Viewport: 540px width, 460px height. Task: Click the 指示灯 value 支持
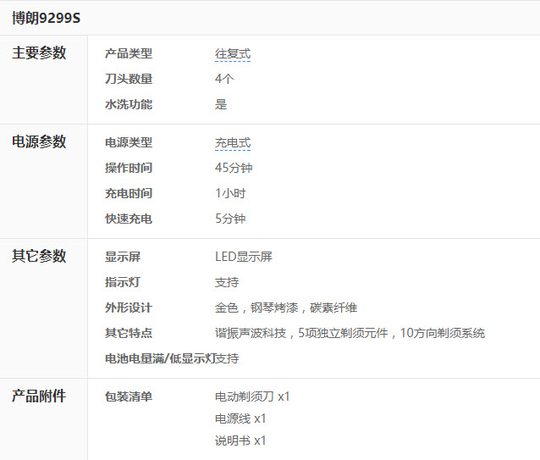[227, 283]
